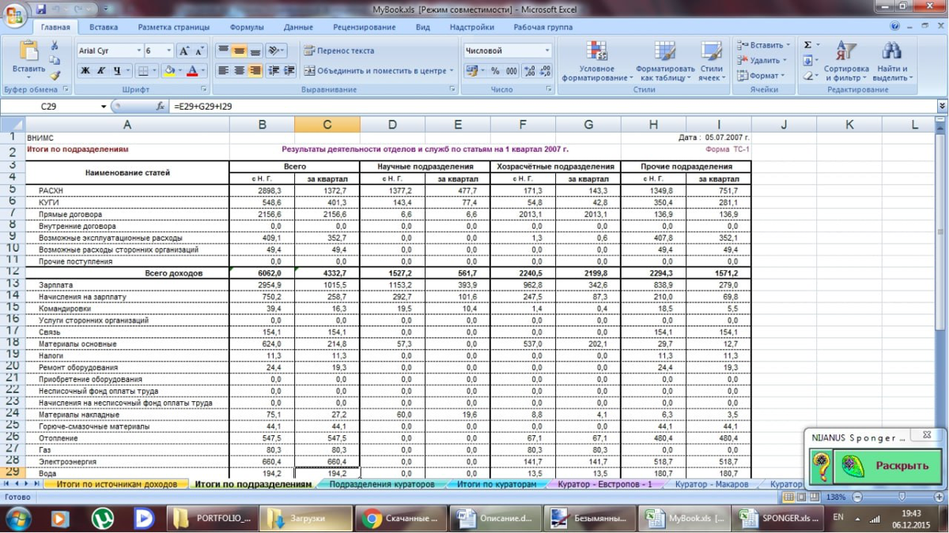
Task: Switch to the Вид ribbon tab
Action: pyautogui.click(x=423, y=27)
